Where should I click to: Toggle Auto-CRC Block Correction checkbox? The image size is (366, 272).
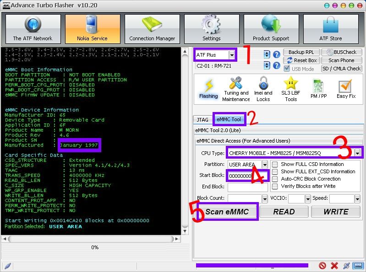pos(275,179)
